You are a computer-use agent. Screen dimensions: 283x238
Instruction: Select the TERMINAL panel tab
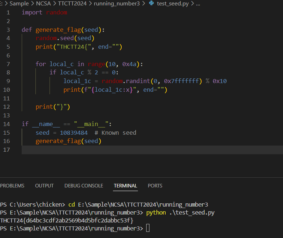pos(126,186)
